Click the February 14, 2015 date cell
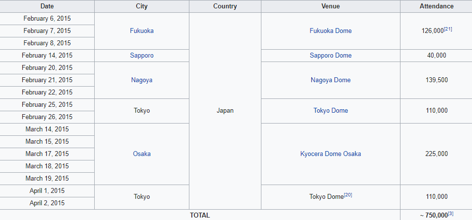472x220 pixels. [x=48, y=55]
